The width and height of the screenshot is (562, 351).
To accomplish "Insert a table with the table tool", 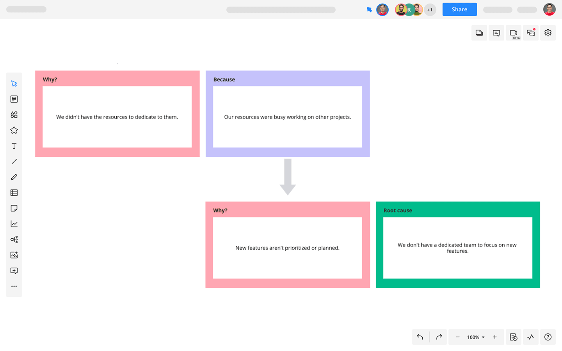I will click(x=14, y=193).
